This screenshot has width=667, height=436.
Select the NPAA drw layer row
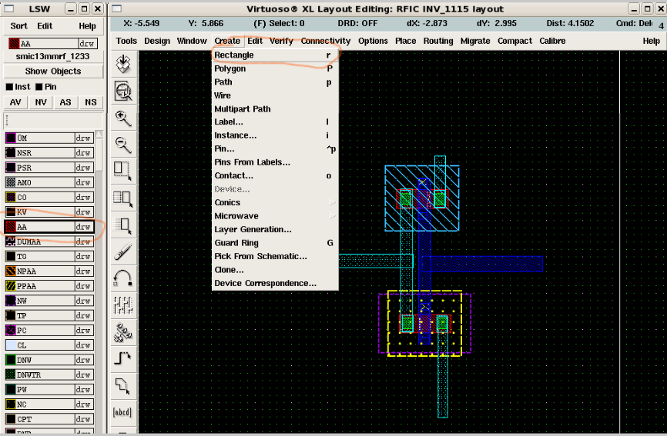pos(49,271)
